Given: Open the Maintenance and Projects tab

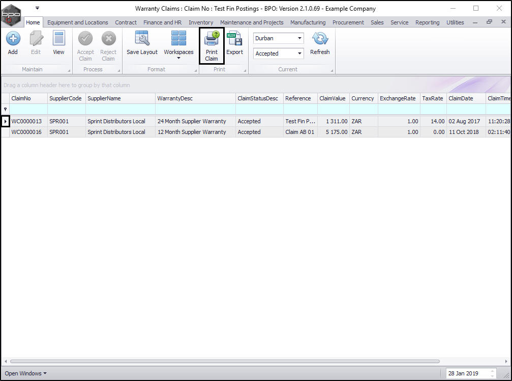Looking at the screenshot, I should click(252, 22).
